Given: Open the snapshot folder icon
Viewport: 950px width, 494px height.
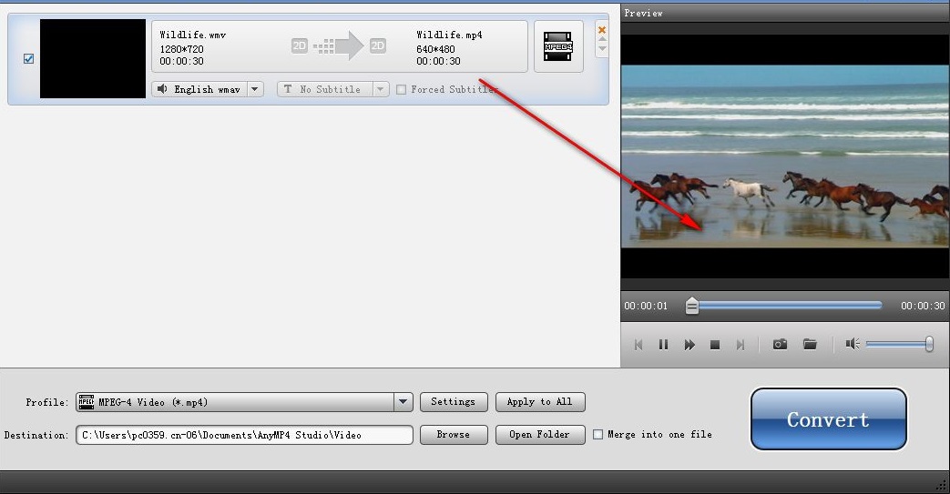Looking at the screenshot, I should tap(810, 345).
